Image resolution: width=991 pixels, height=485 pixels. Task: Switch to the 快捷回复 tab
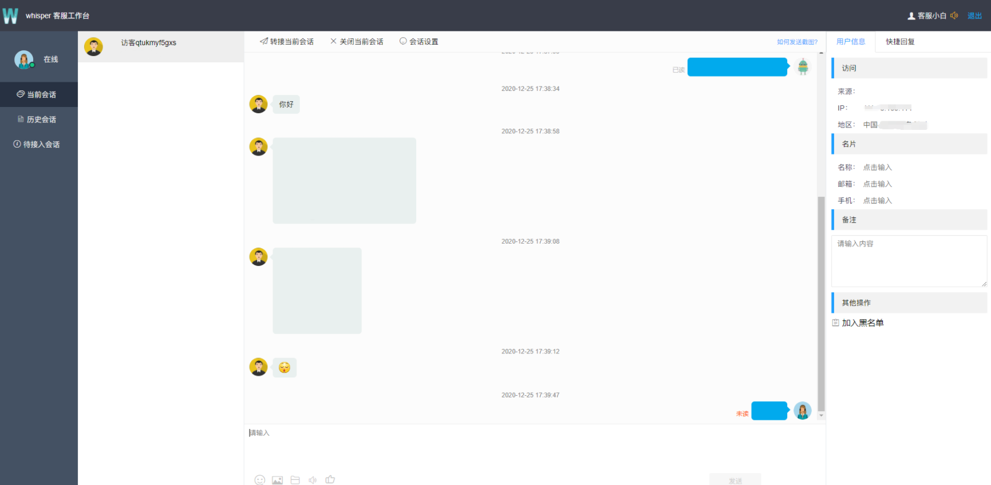900,42
